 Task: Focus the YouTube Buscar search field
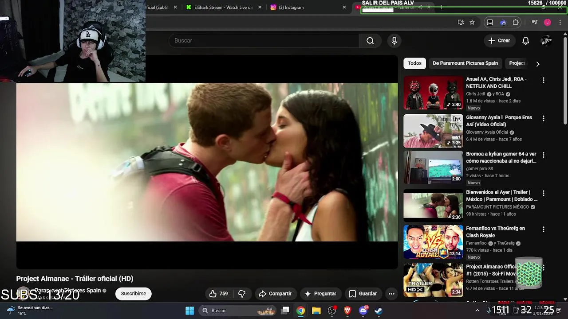pos(264,41)
